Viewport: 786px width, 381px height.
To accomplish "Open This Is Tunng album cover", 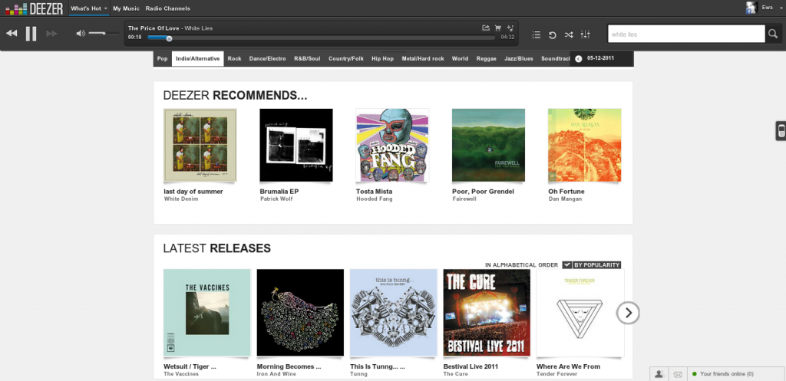I will (x=394, y=313).
